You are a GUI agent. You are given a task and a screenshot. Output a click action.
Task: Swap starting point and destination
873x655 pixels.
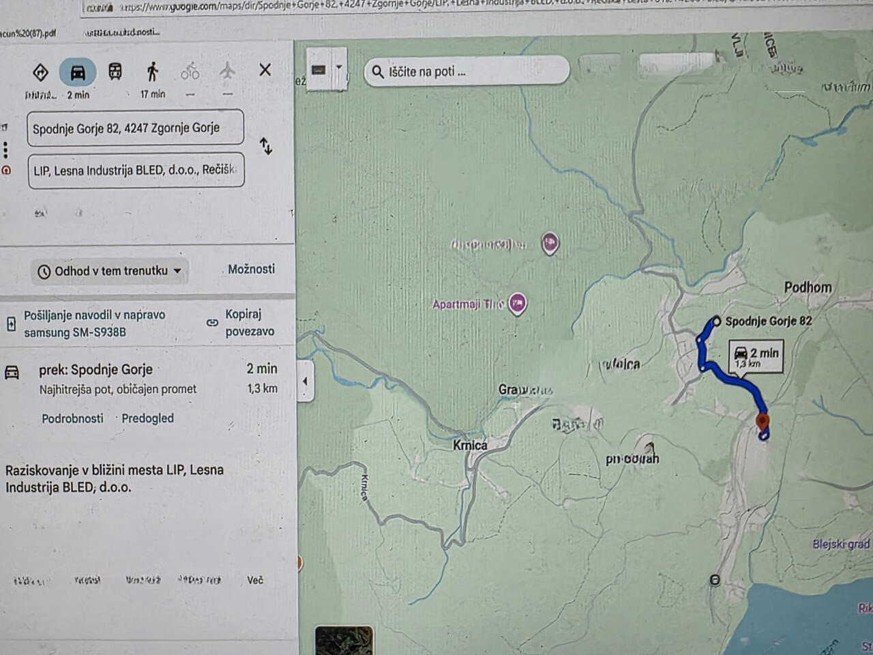click(266, 146)
